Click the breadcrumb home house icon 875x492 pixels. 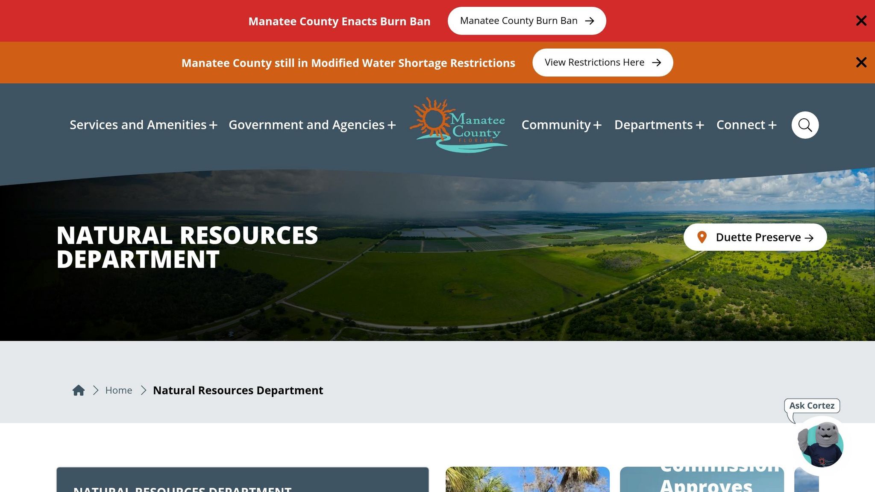coord(79,390)
